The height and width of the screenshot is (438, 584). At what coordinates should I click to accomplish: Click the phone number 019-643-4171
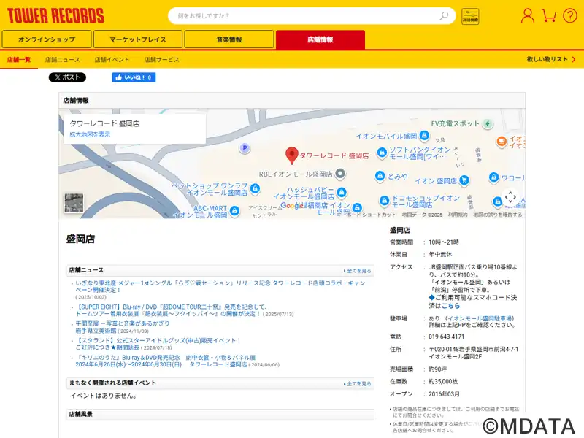446,337
